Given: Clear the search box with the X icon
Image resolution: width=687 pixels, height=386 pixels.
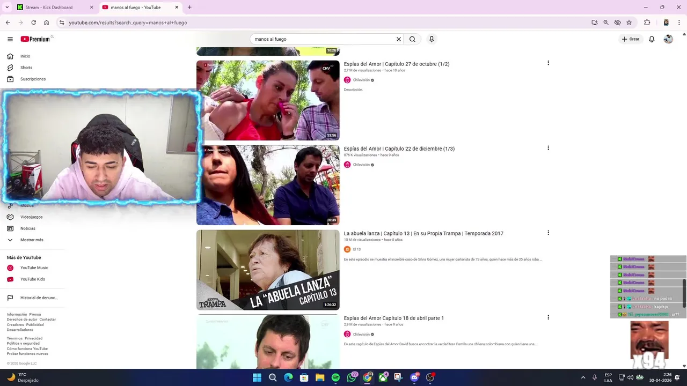Looking at the screenshot, I should [x=399, y=39].
